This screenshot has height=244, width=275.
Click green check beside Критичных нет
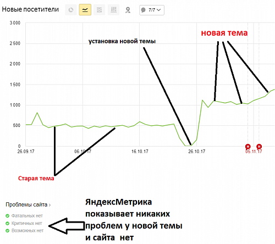click(x=7, y=224)
